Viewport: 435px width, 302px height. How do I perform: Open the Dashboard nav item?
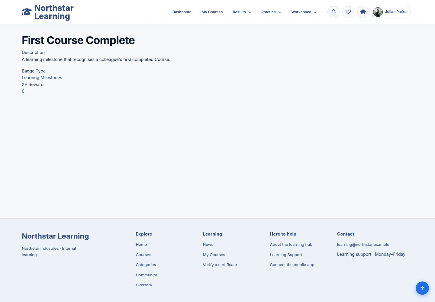[x=182, y=12]
